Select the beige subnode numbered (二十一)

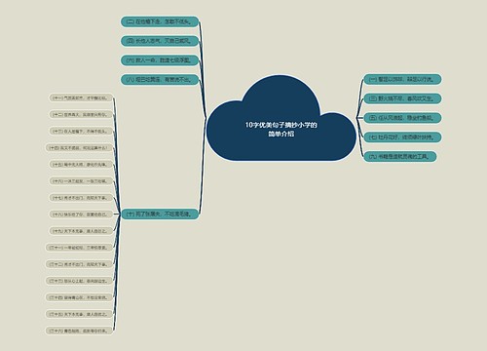[79, 248]
